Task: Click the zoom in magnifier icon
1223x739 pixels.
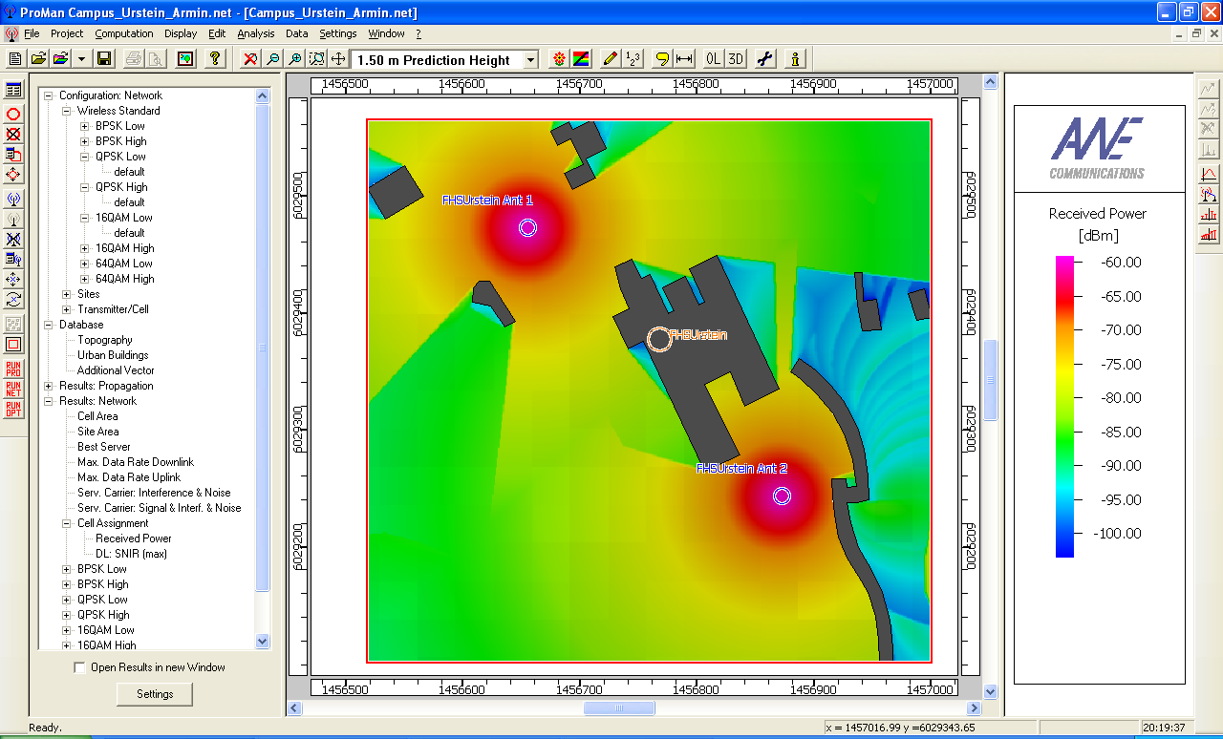Action: [295, 59]
